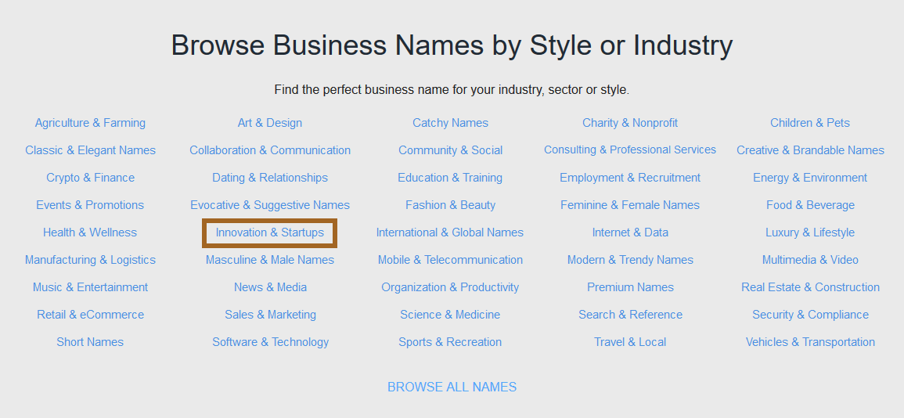Browse Education & Training names
904x418 pixels.
click(x=450, y=178)
